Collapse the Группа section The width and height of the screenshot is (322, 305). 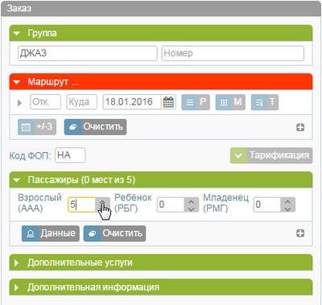(17, 34)
